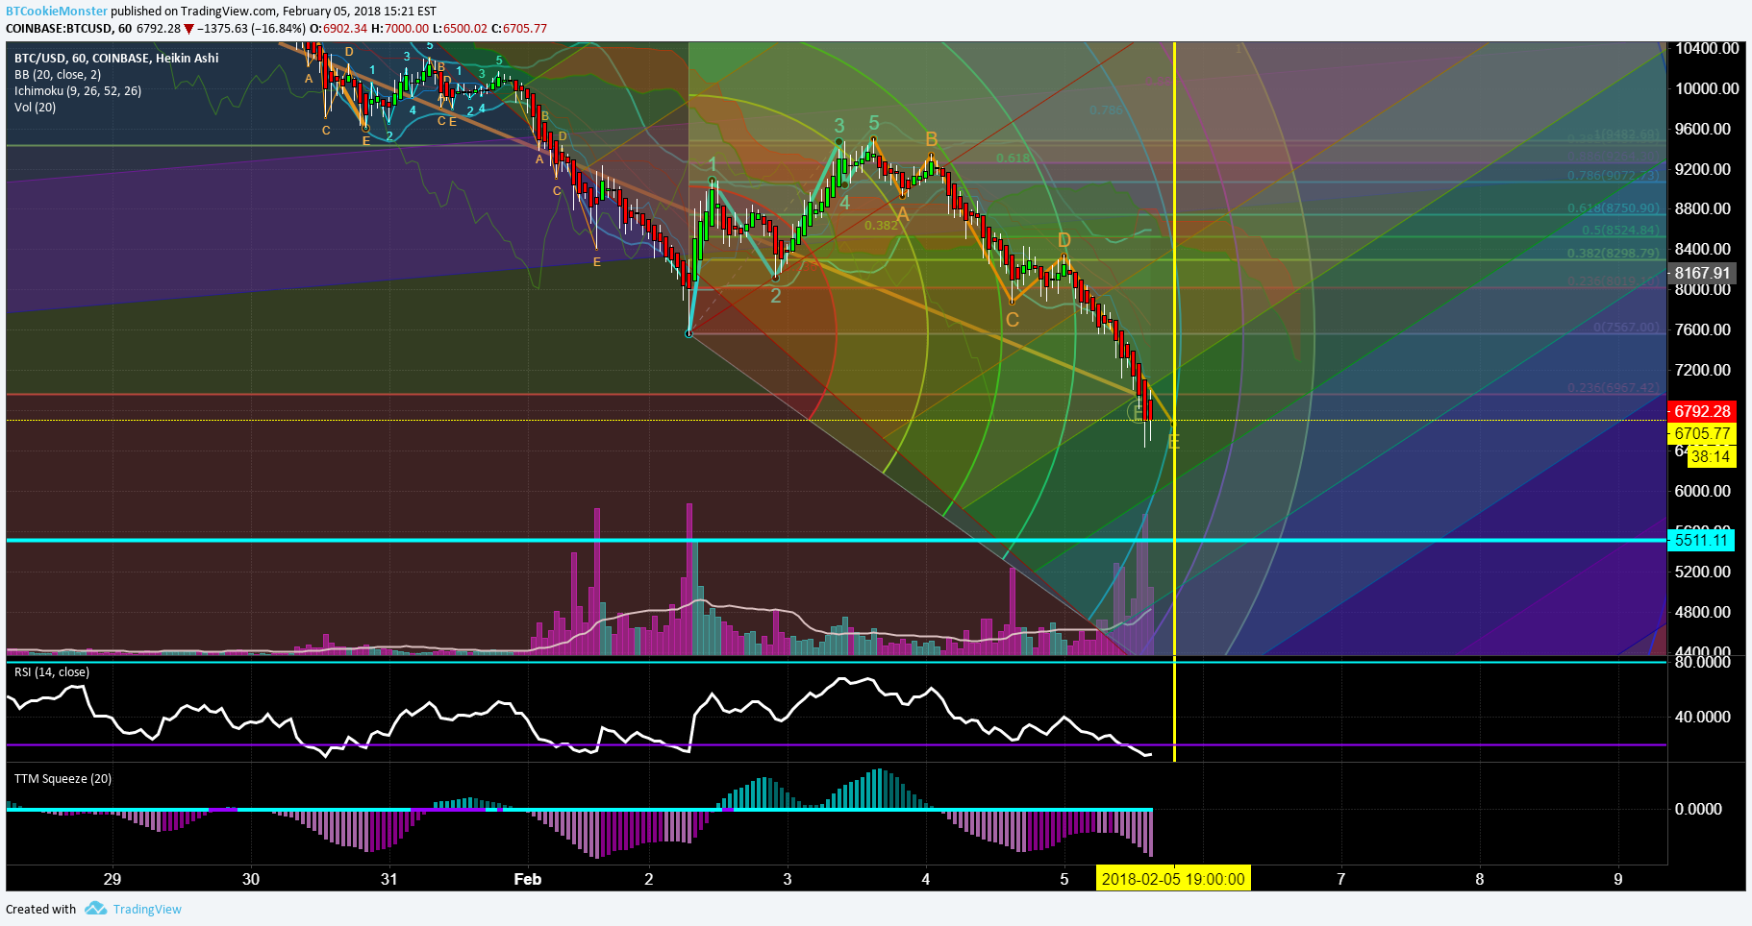The height and width of the screenshot is (926, 1752).
Task: Click the cyan 5511.11 price line tag
Action: click(x=1701, y=540)
